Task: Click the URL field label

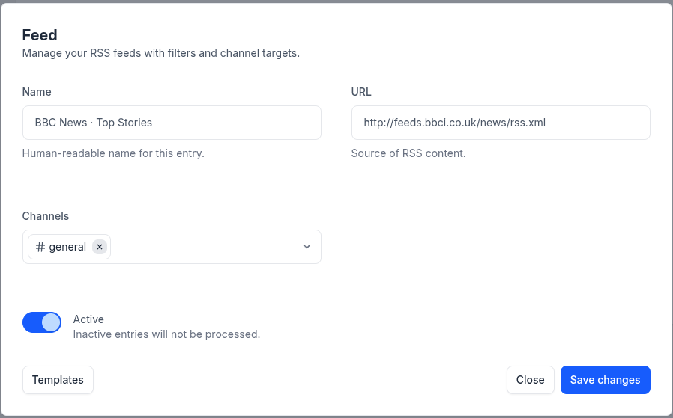Action: [x=361, y=92]
